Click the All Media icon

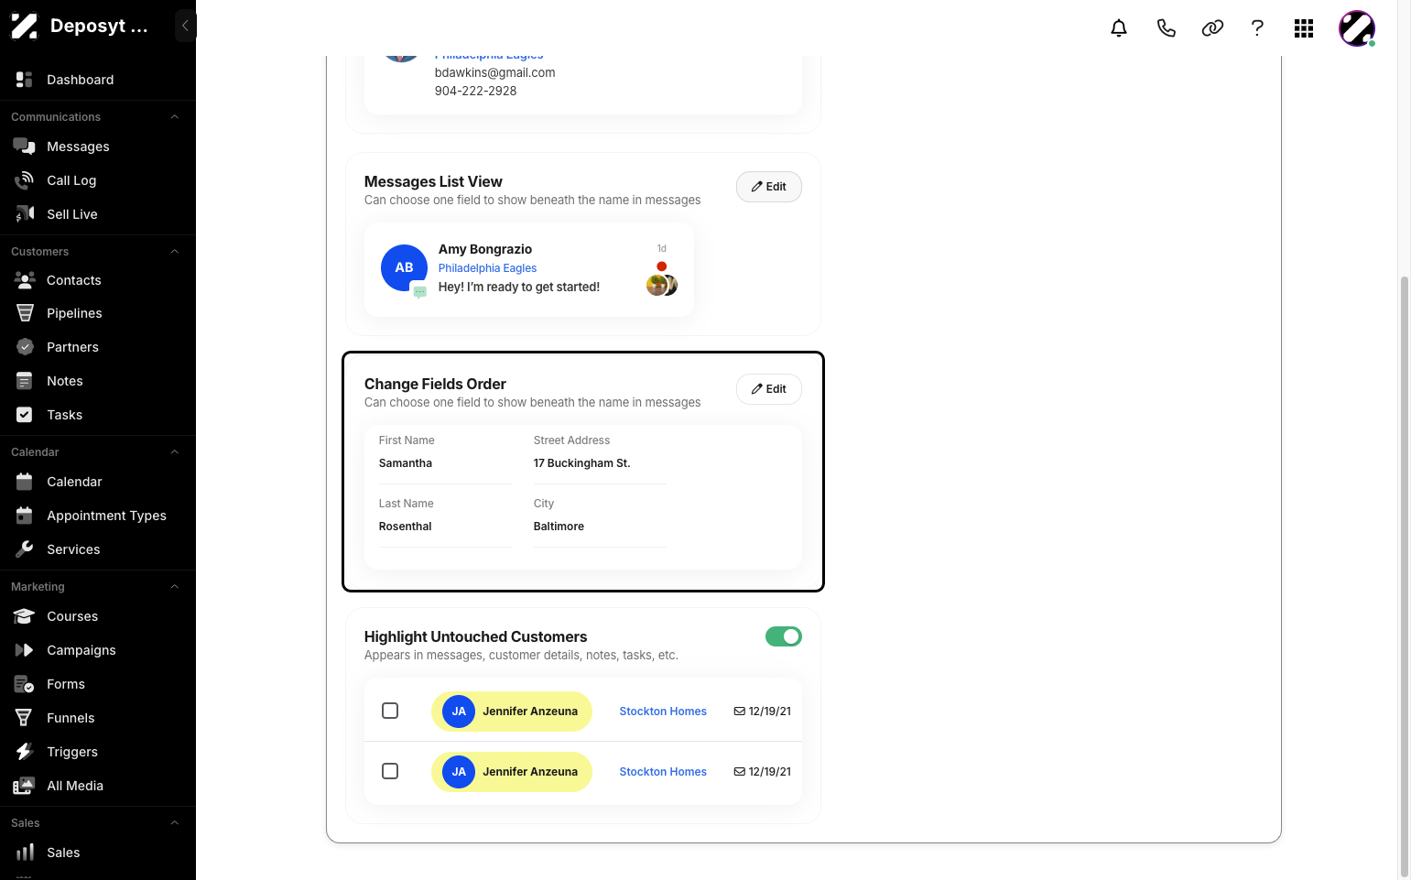click(x=25, y=786)
